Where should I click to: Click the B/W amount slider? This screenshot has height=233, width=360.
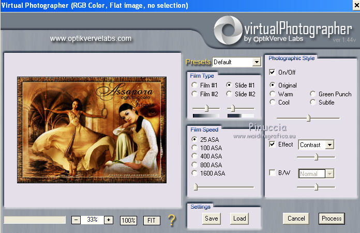click(x=316, y=187)
